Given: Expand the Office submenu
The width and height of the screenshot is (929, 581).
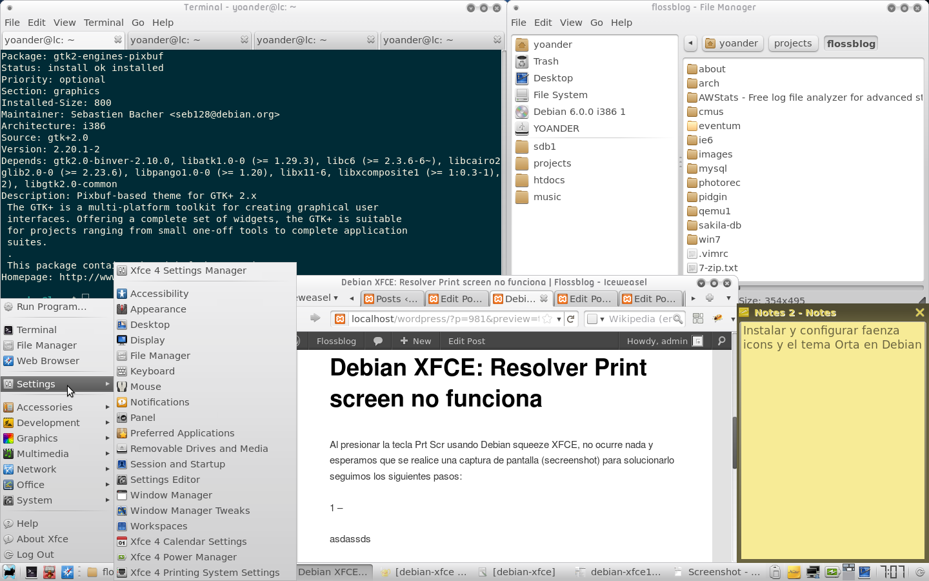Looking at the screenshot, I should [57, 485].
